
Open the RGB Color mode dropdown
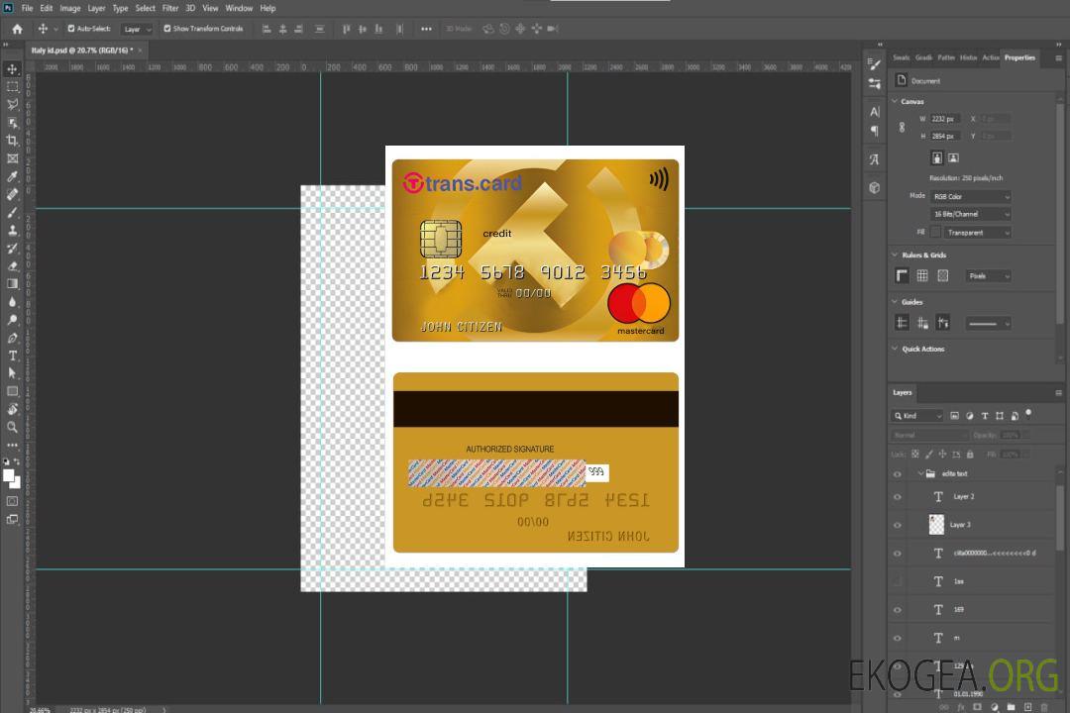970,196
